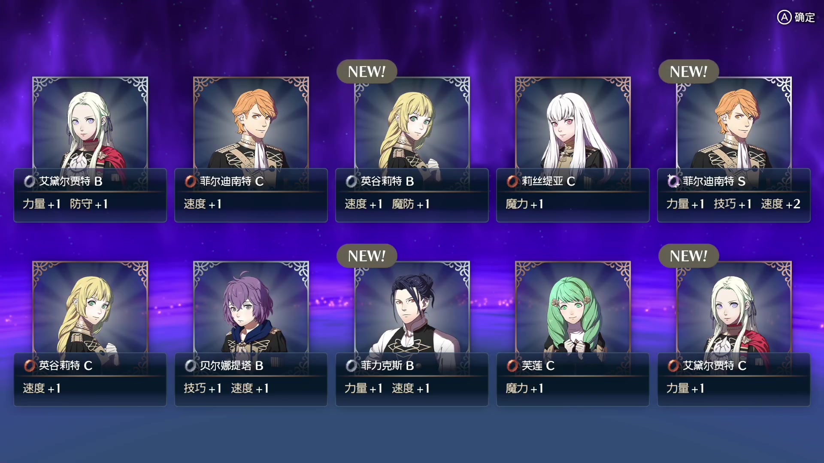The image size is (824, 463).
Task: Click the ring icon beside 菲力克斯 B
Action: click(351, 366)
